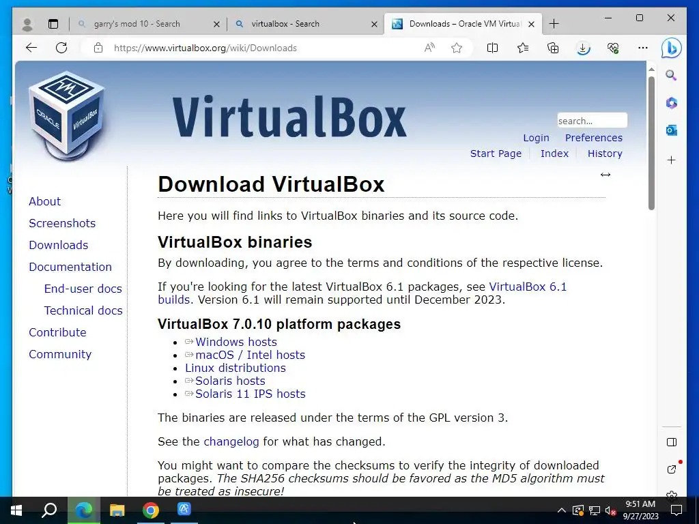699x524 pixels.
Task: Launch Chrome from taskbar
Action: point(151,510)
